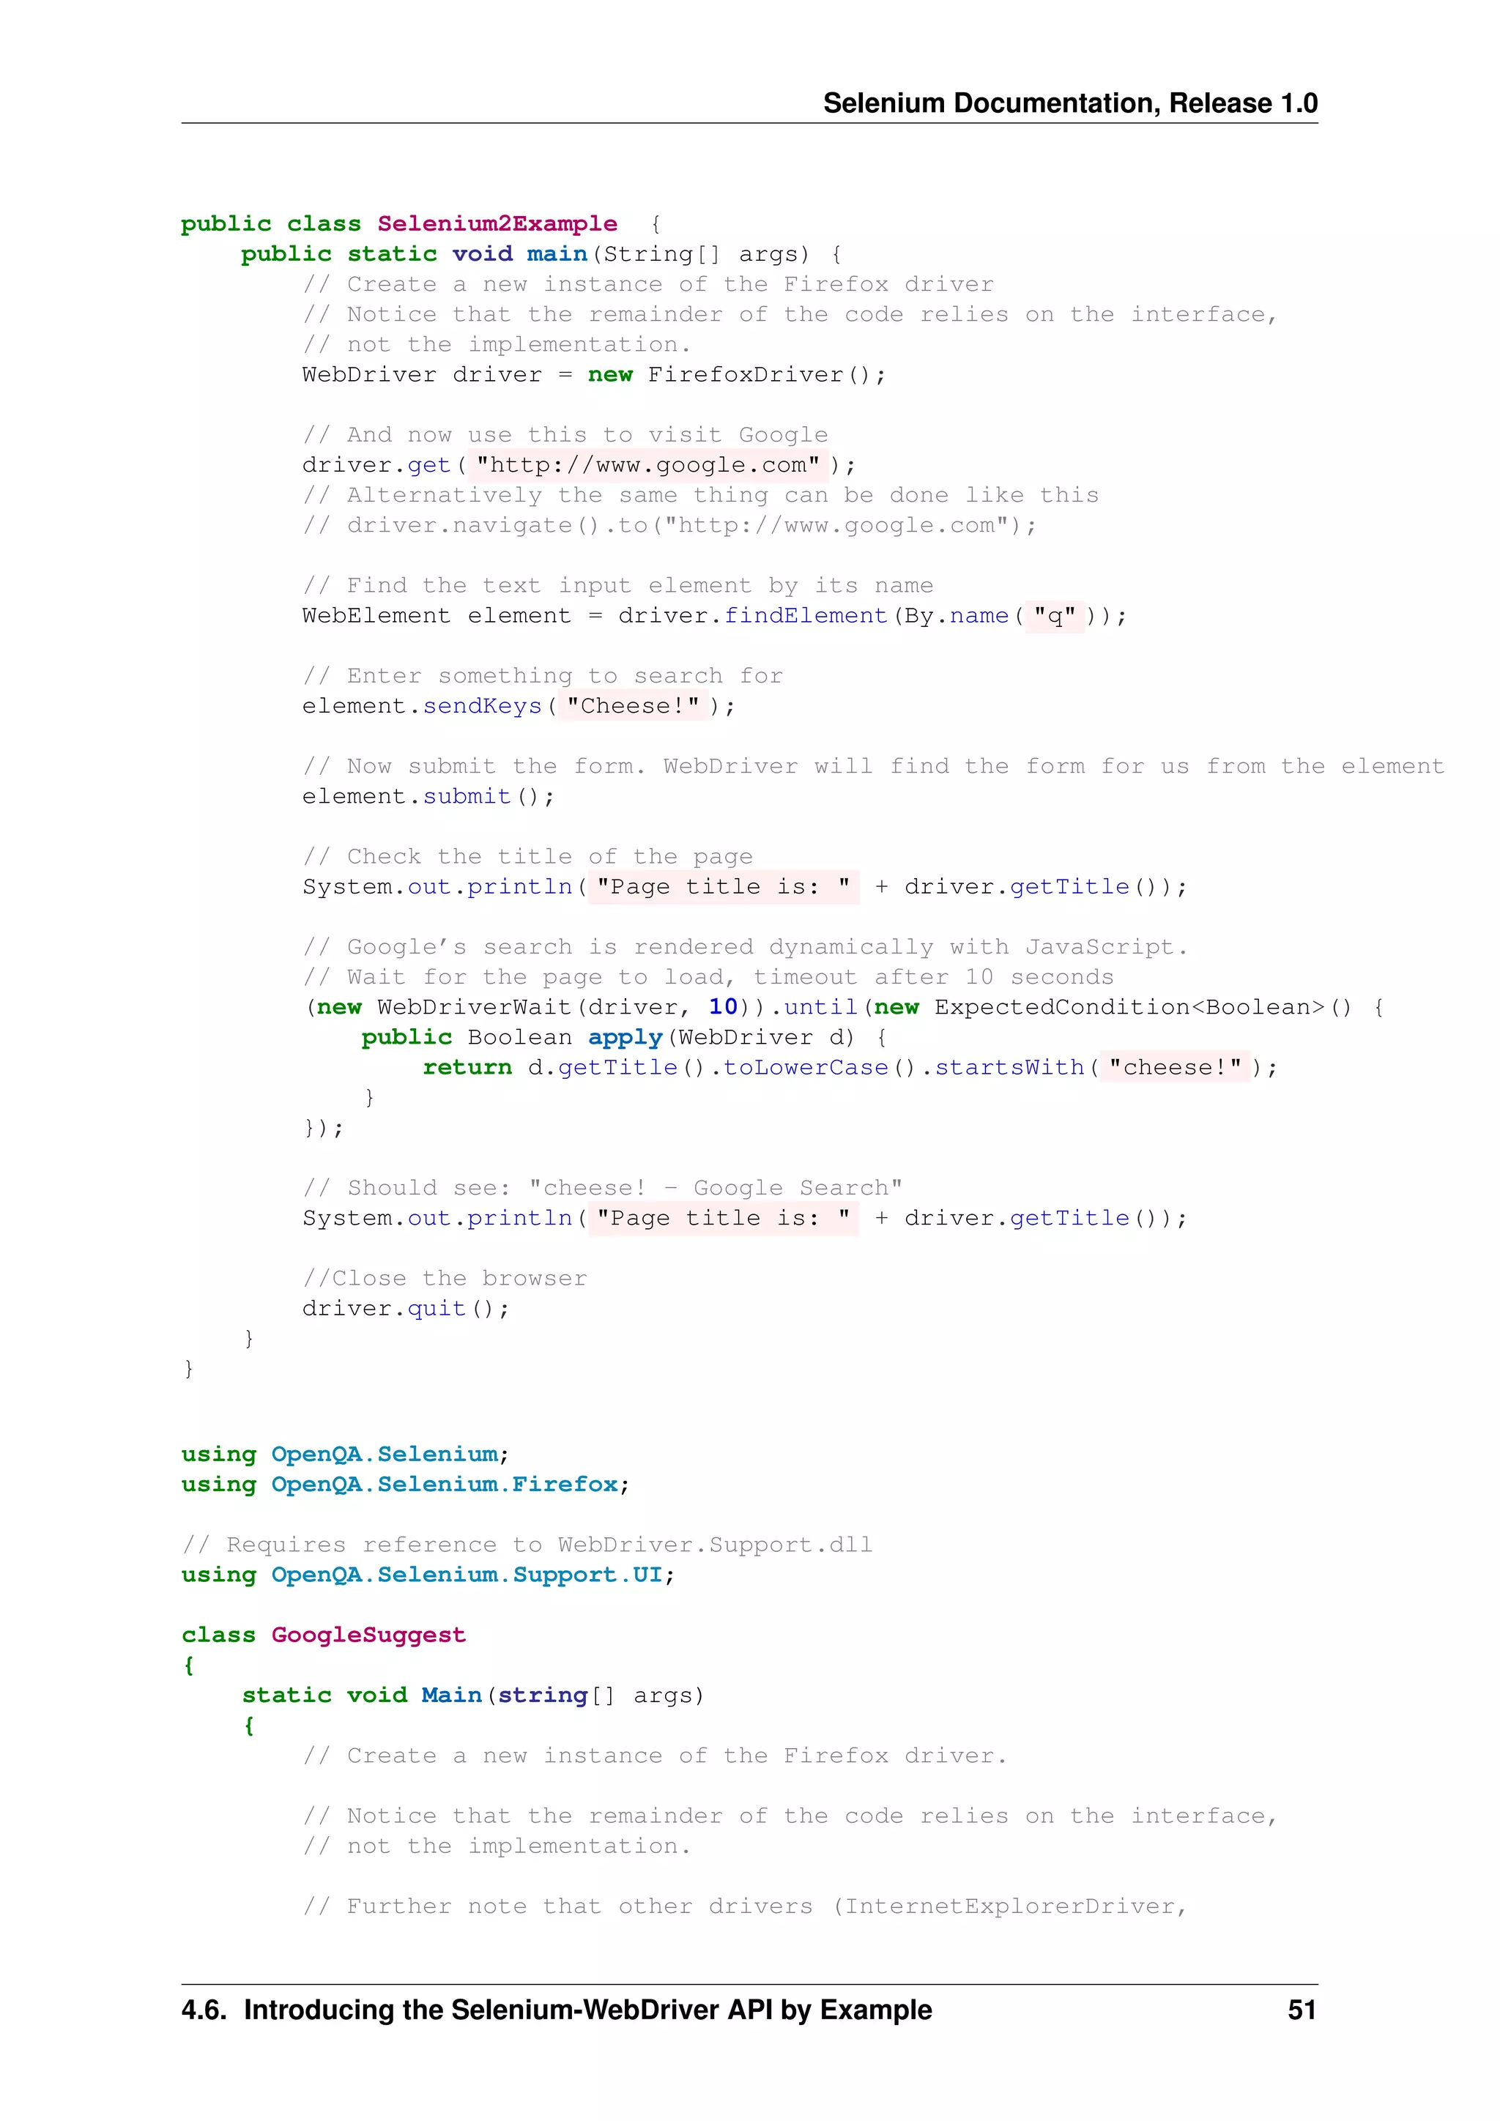
Task: Click comment "// Google's search is rendered dynamically with JavaScript."
Action: [x=746, y=947]
